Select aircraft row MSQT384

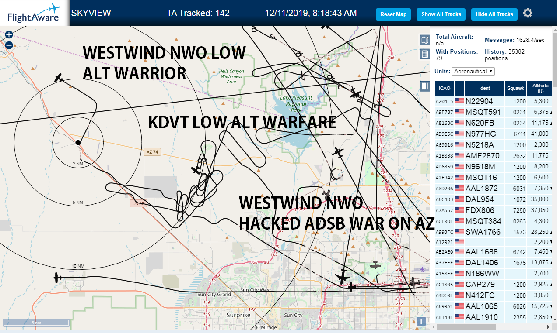pos(494,221)
